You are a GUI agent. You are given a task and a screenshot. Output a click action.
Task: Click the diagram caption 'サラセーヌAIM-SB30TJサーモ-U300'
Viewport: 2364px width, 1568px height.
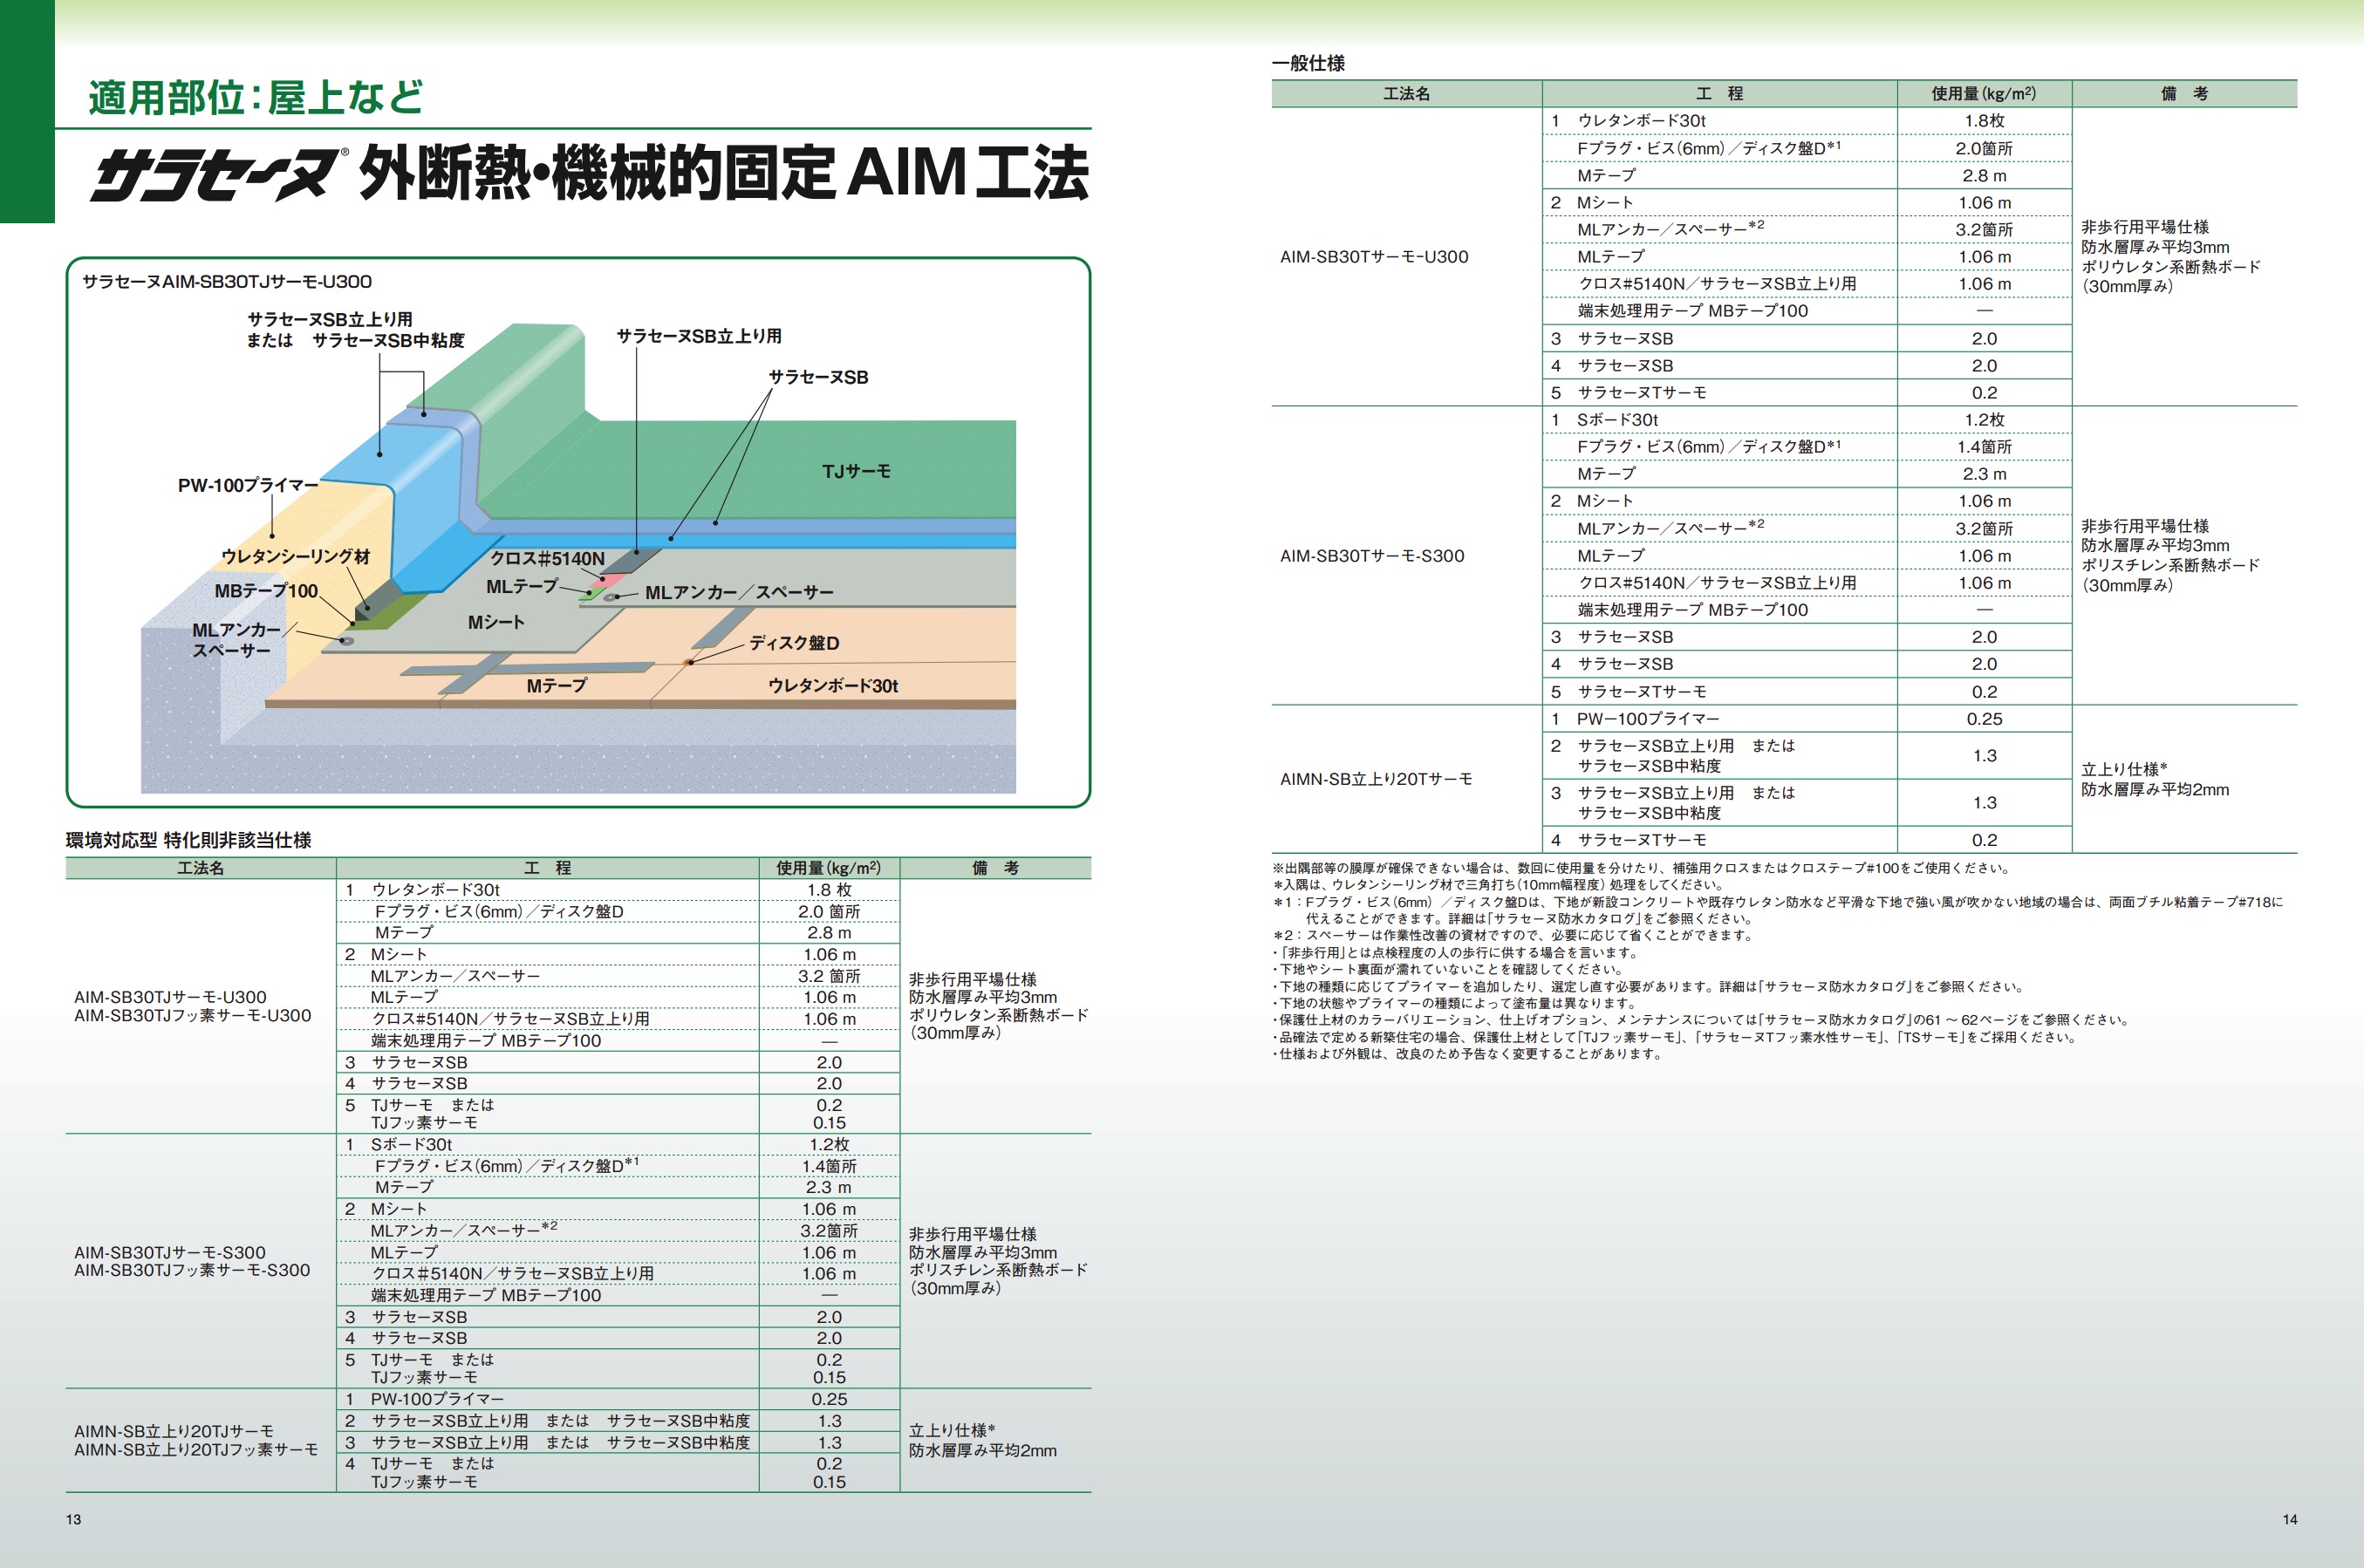click(x=227, y=282)
